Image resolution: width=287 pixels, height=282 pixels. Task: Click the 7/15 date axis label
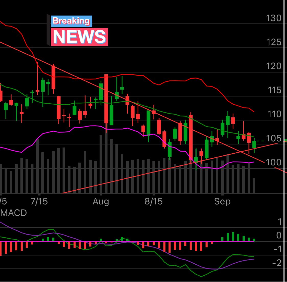point(39,201)
